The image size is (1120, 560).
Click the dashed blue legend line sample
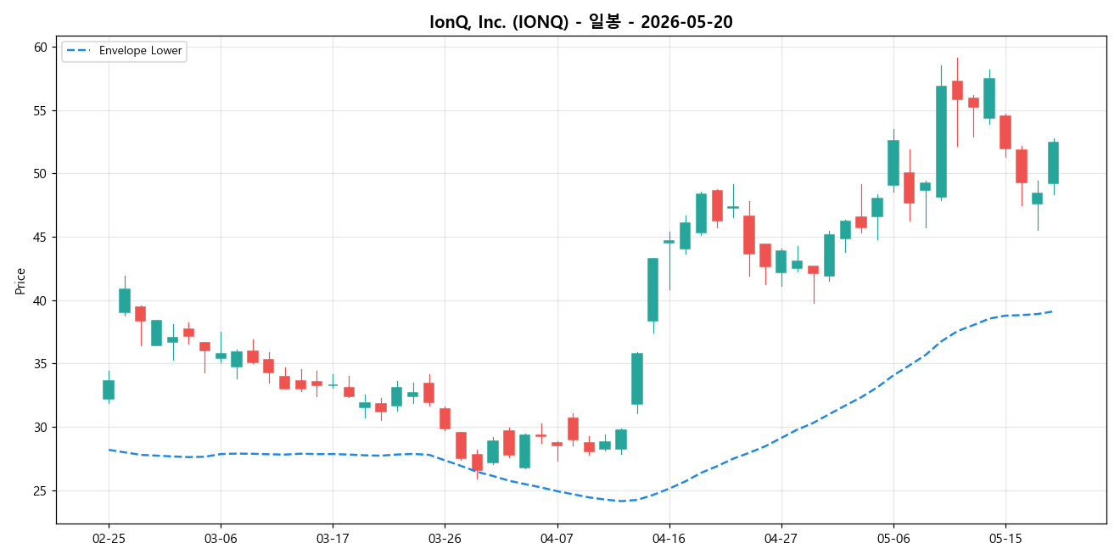click(x=79, y=51)
